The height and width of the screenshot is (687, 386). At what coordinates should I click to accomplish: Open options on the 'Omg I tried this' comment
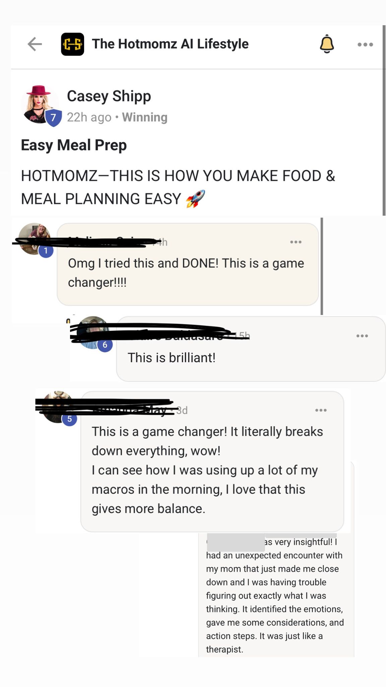pos(296,242)
